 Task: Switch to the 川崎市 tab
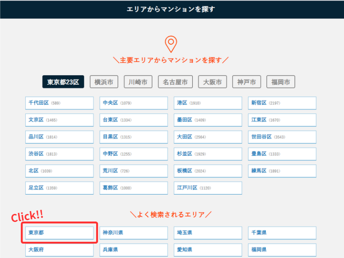(138, 82)
